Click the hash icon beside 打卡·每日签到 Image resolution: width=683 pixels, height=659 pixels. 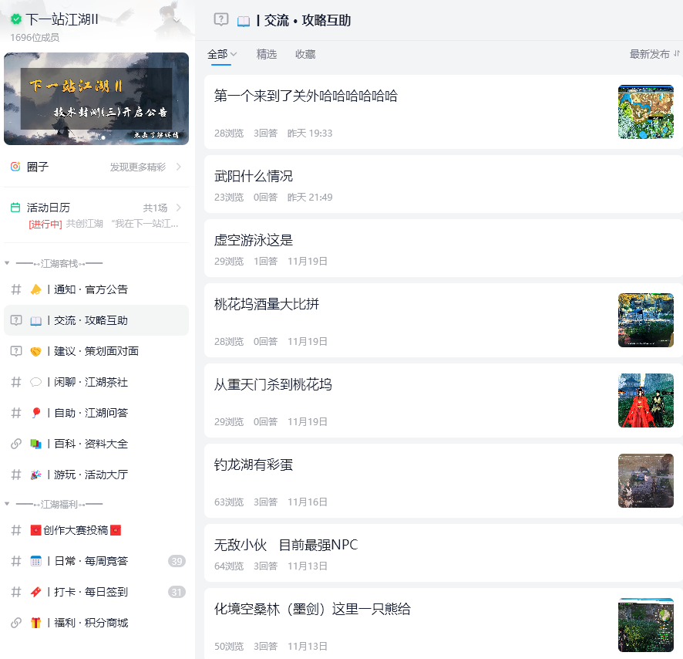(x=15, y=592)
